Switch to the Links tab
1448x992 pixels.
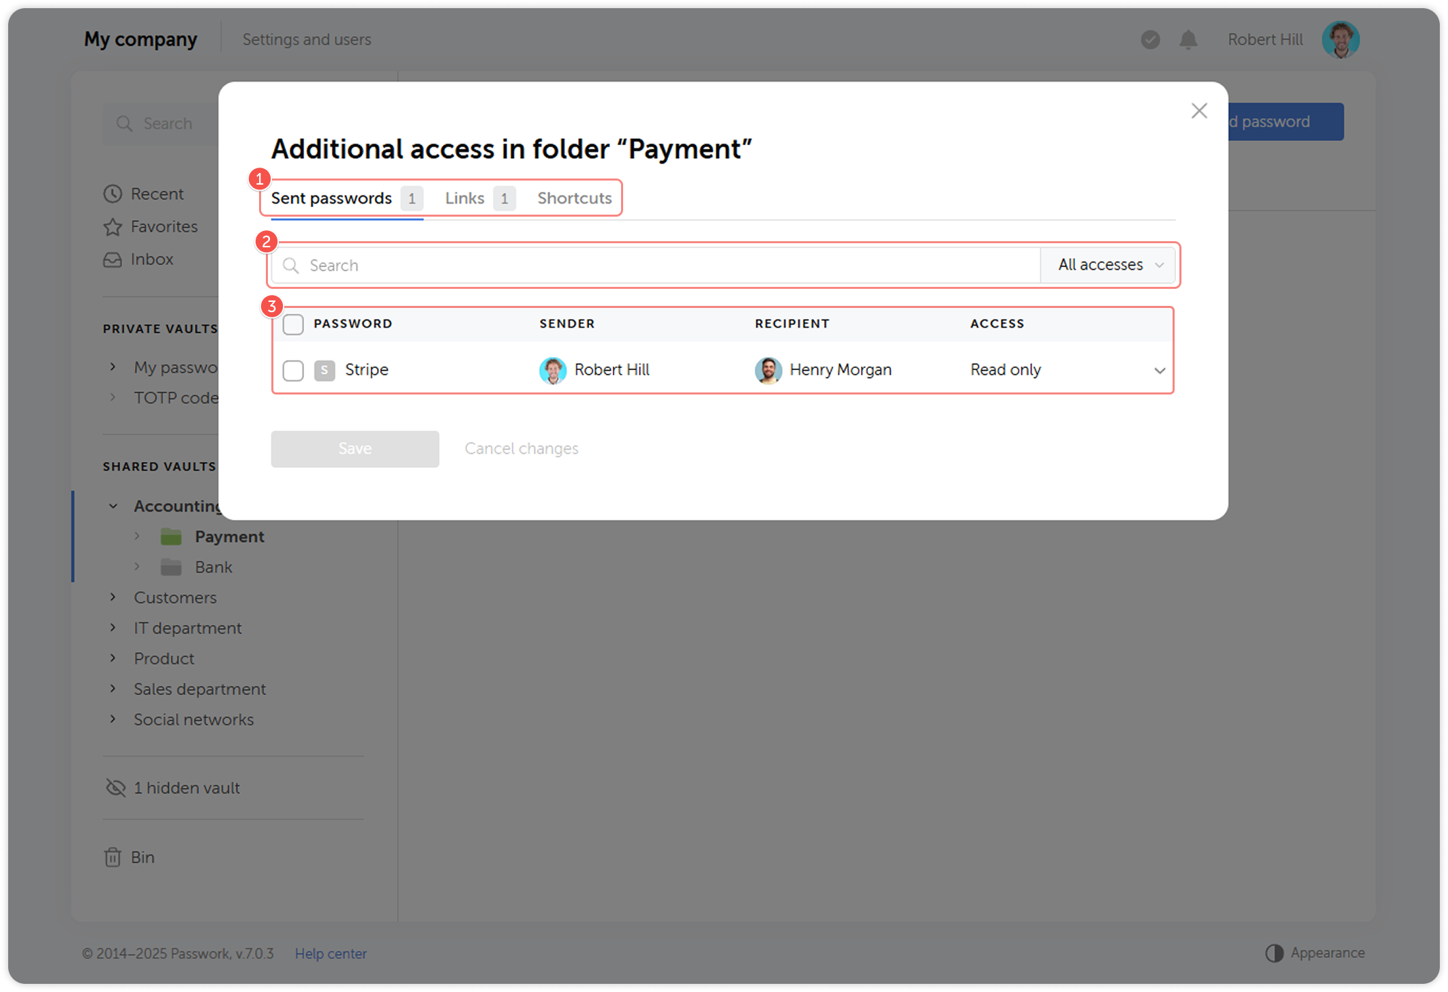coord(464,198)
